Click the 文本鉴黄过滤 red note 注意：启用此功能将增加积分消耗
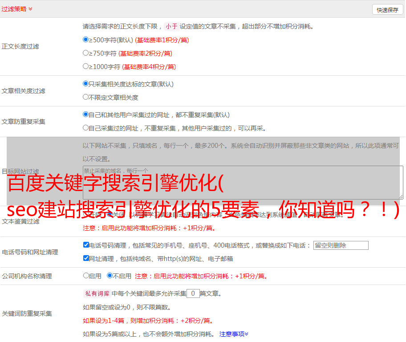 pyautogui.click(x=149, y=228)
